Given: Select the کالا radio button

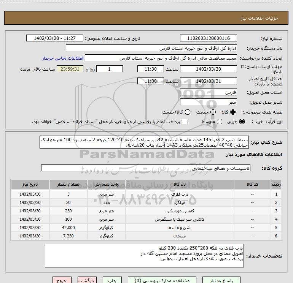Looking at the screenshot, I should pos(233,112).
